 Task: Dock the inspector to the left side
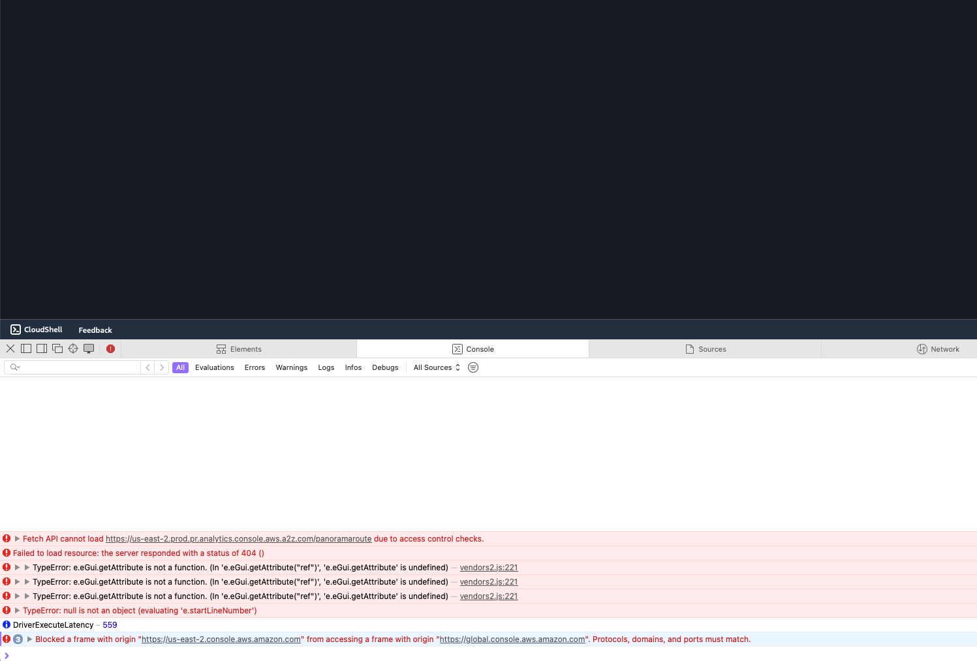pyautogui.click(x=26, y=348)
